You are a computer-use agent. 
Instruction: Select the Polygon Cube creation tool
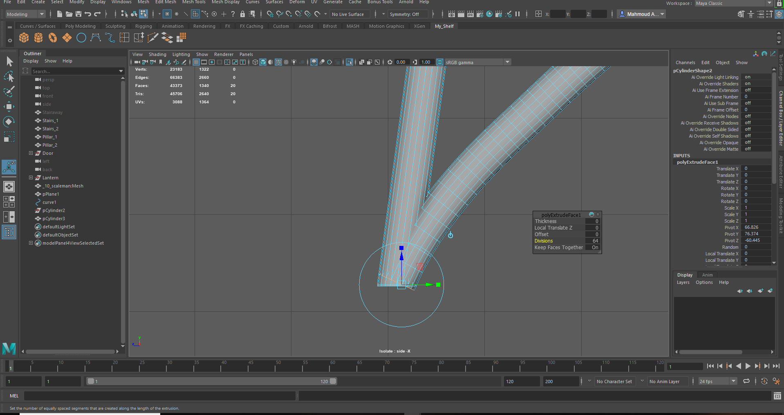pyautogui.click(x=24, y=37)
